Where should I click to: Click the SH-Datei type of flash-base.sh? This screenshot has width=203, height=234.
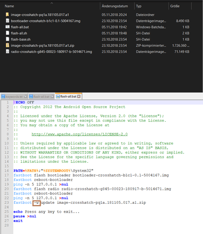click(x=143, y=40)
